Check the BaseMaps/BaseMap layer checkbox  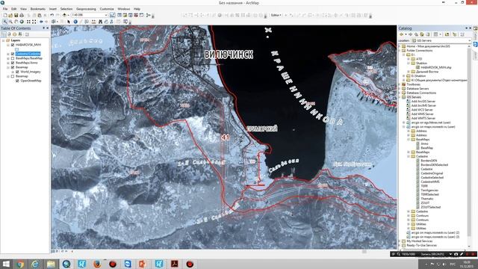[13, 58]
